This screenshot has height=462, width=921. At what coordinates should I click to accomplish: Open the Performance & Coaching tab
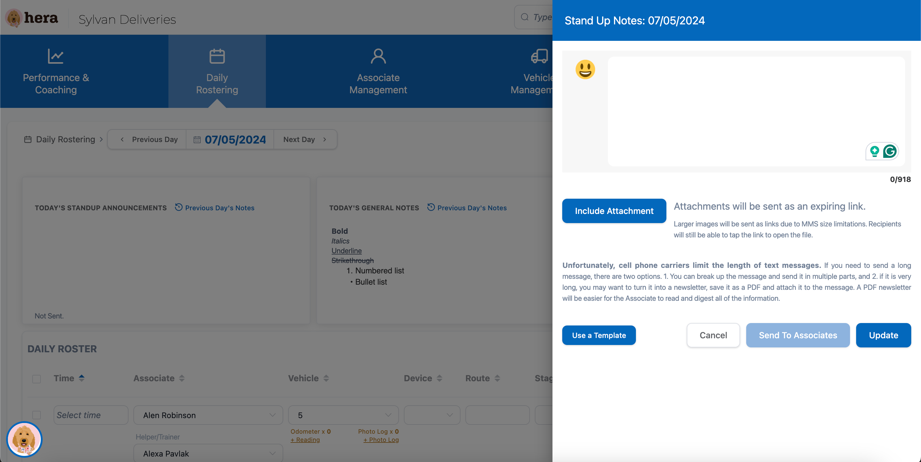pos(56,71)
